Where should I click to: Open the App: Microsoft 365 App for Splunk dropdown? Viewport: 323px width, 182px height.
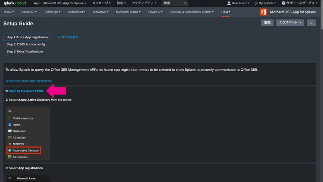tap(60, 3)
